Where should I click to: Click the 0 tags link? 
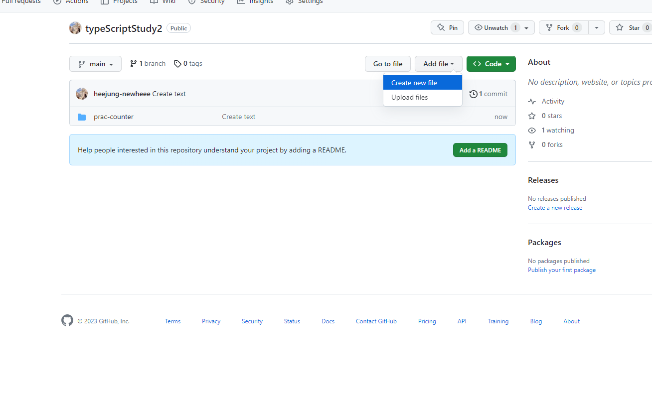point(188,64)
